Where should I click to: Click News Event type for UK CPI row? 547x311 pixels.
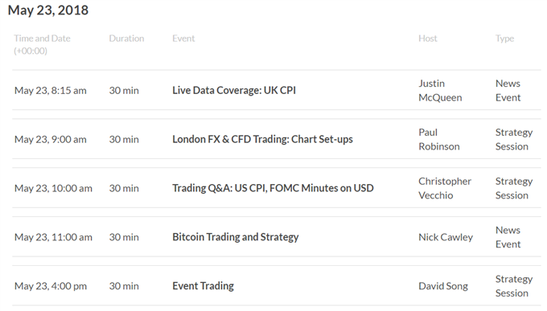508,90
